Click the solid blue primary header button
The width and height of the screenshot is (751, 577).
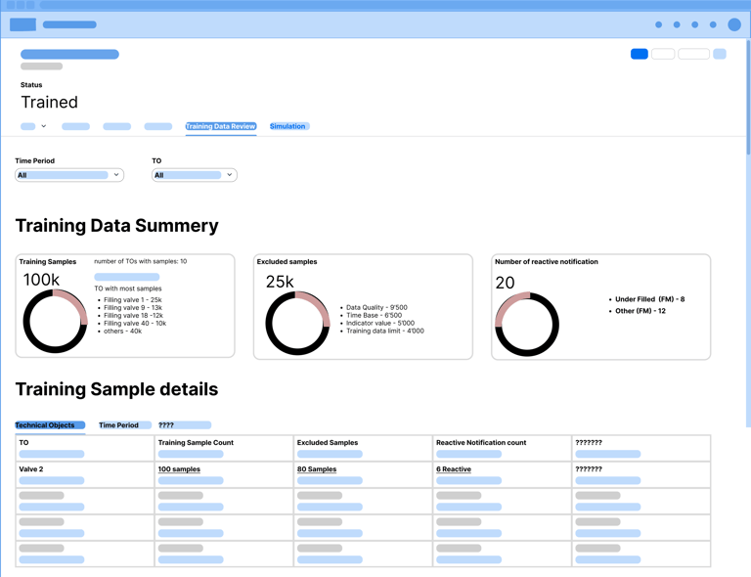pyautogui.click(x=640, y=54)
